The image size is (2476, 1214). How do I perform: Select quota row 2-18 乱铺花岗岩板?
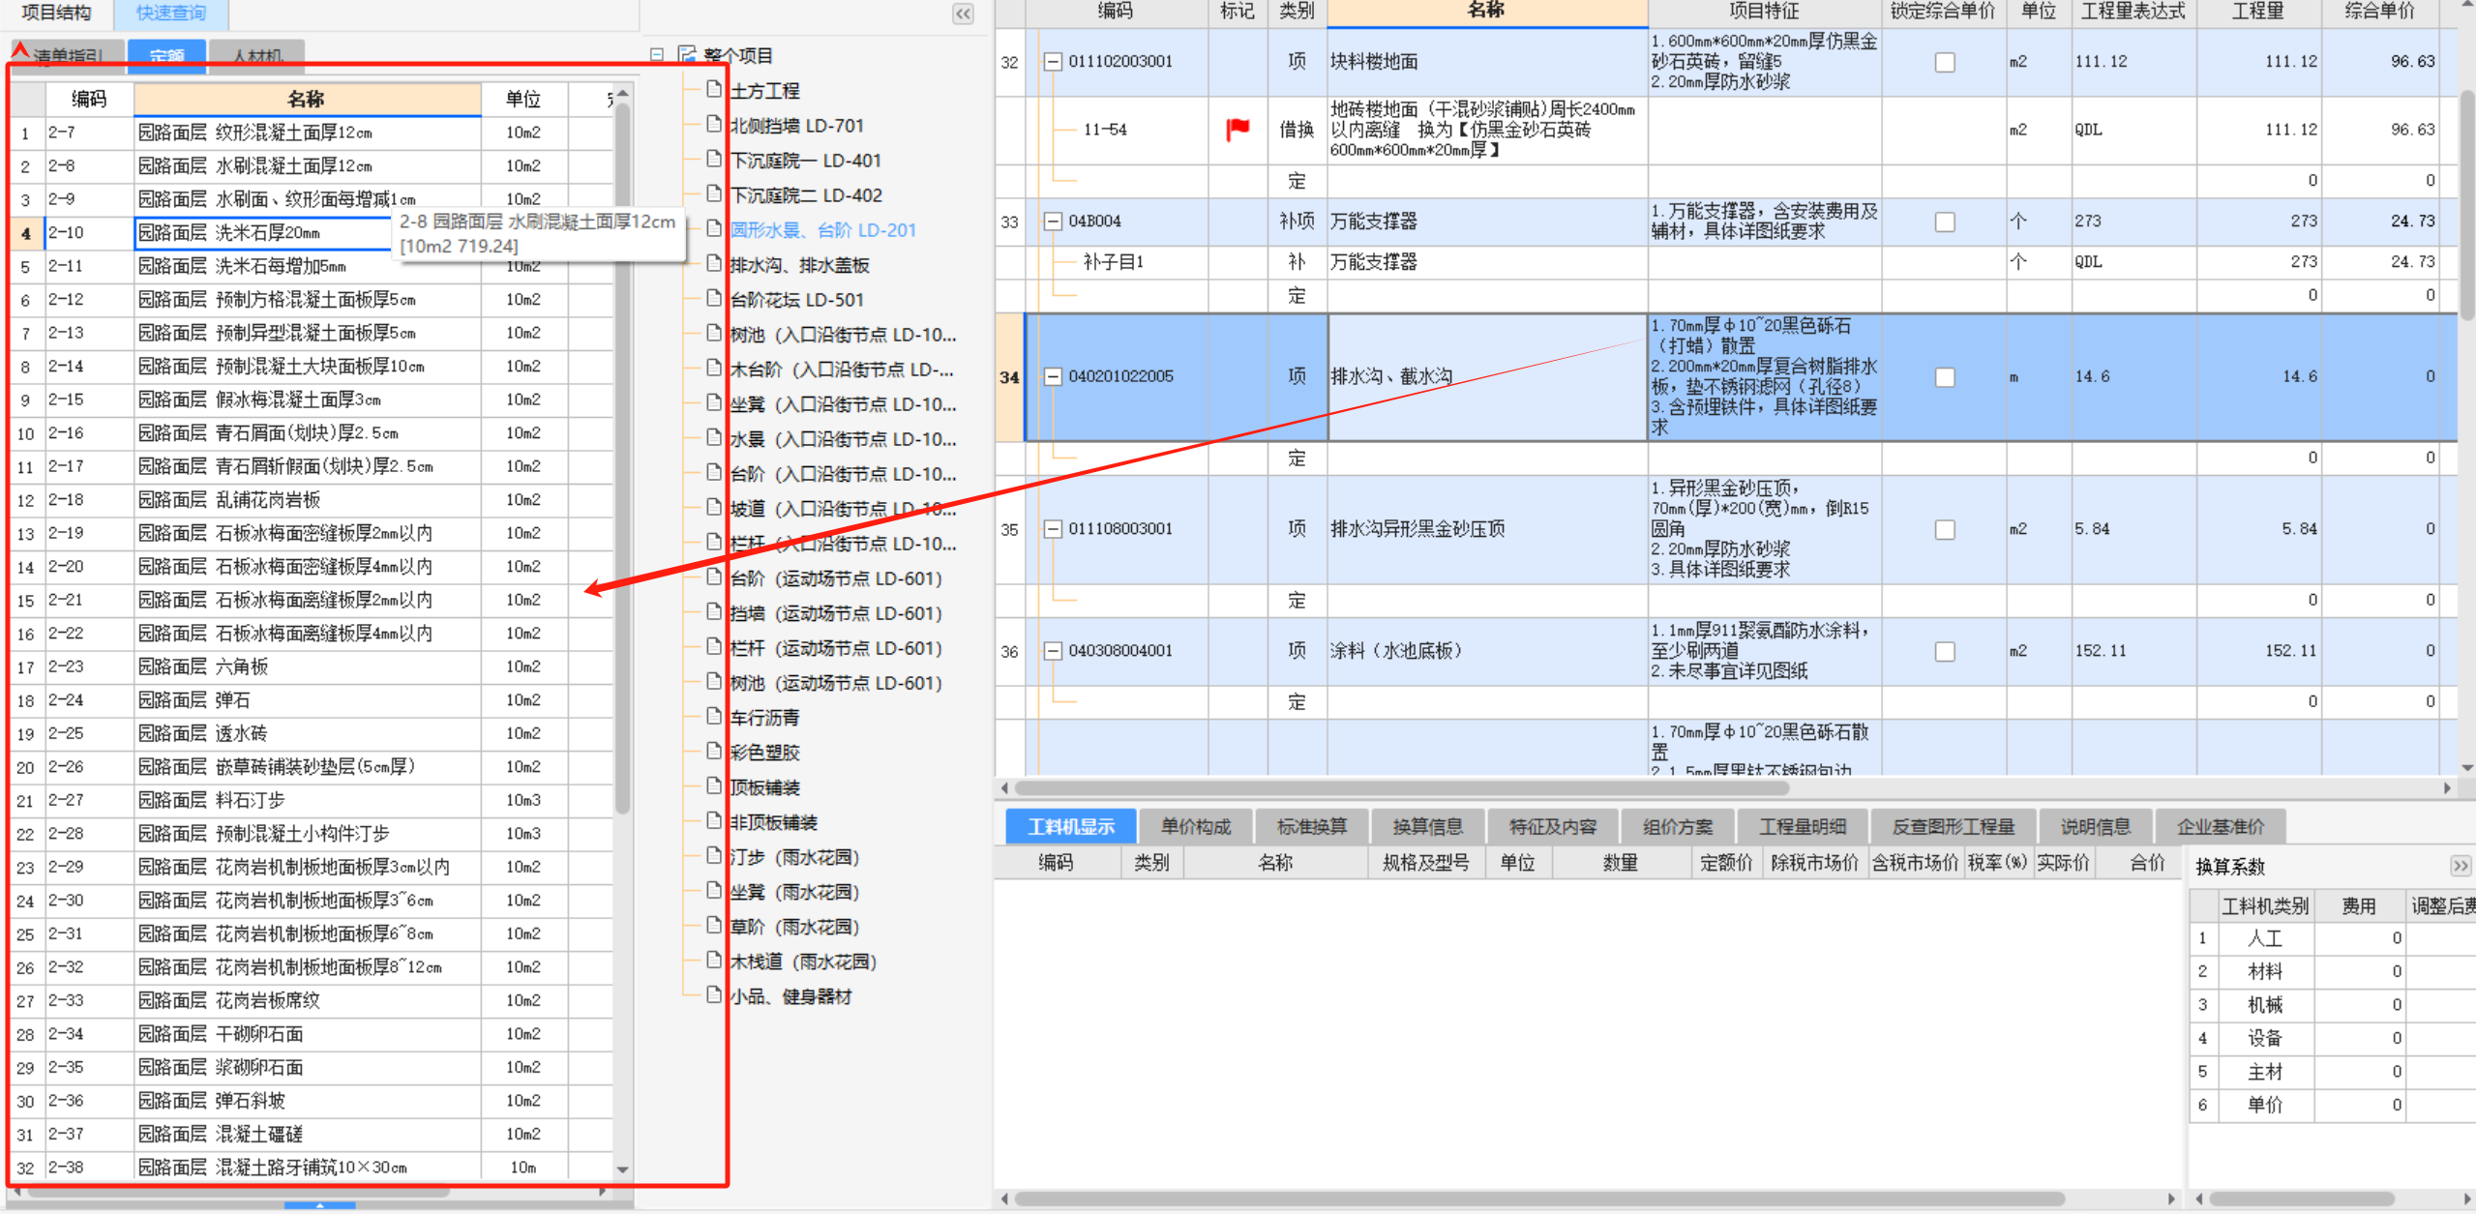point(310,500)
